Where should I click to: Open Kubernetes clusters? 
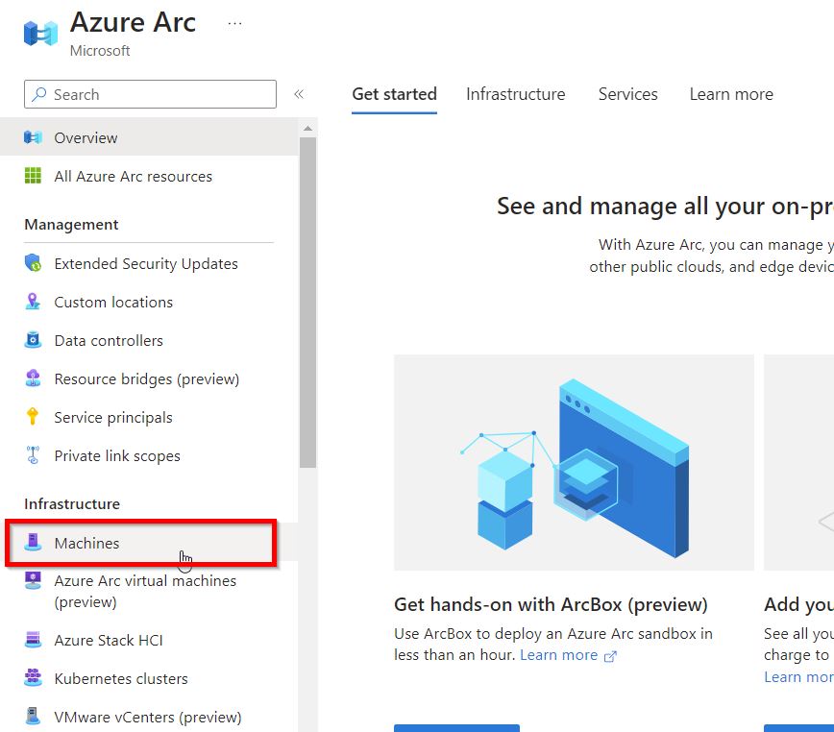tap(149, 678)
